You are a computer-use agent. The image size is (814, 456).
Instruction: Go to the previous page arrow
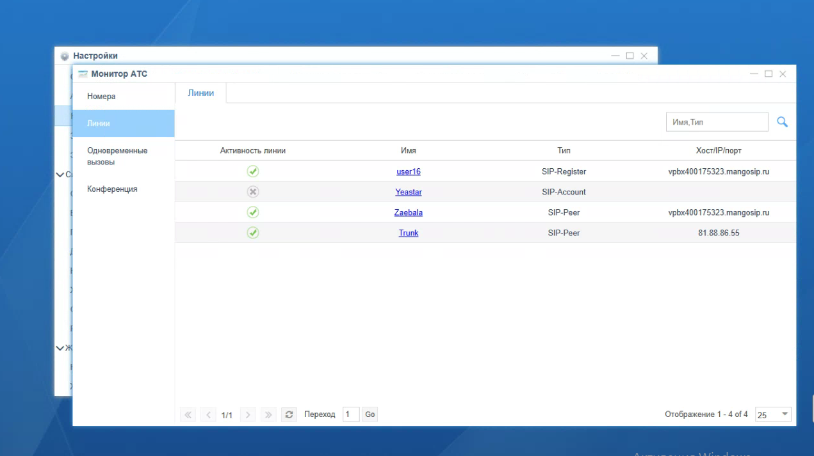click(x=208, y=414)
